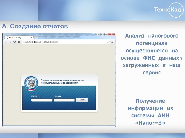Screen dimensions: 185x138
Task: Click the address bar with ain.nalog.ru URL
Action: pos(66,42)
